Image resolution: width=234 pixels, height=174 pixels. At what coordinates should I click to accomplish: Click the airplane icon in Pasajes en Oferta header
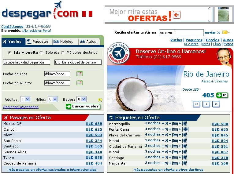[x=6, y=118]
